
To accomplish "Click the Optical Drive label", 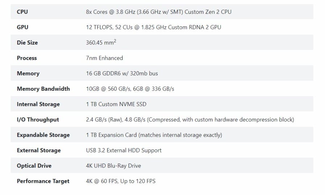I will 34,166.
